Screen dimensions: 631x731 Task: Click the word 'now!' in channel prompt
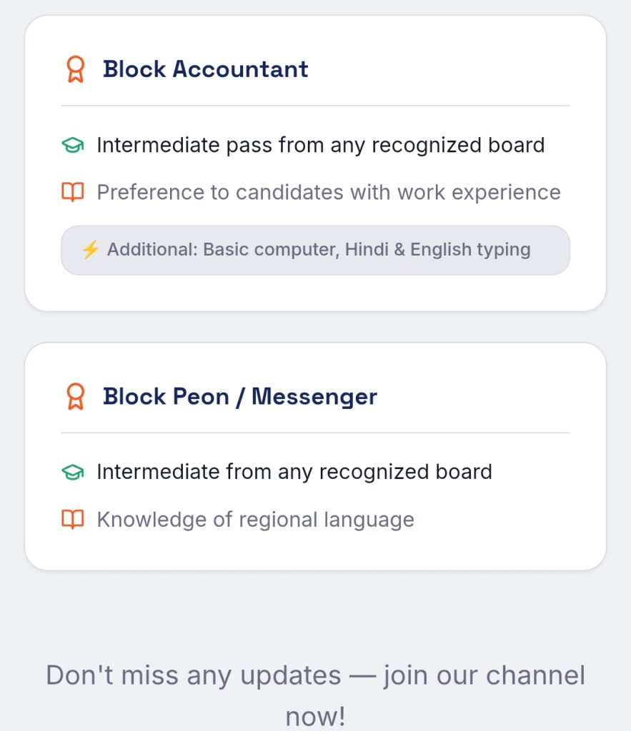point(315,715)
